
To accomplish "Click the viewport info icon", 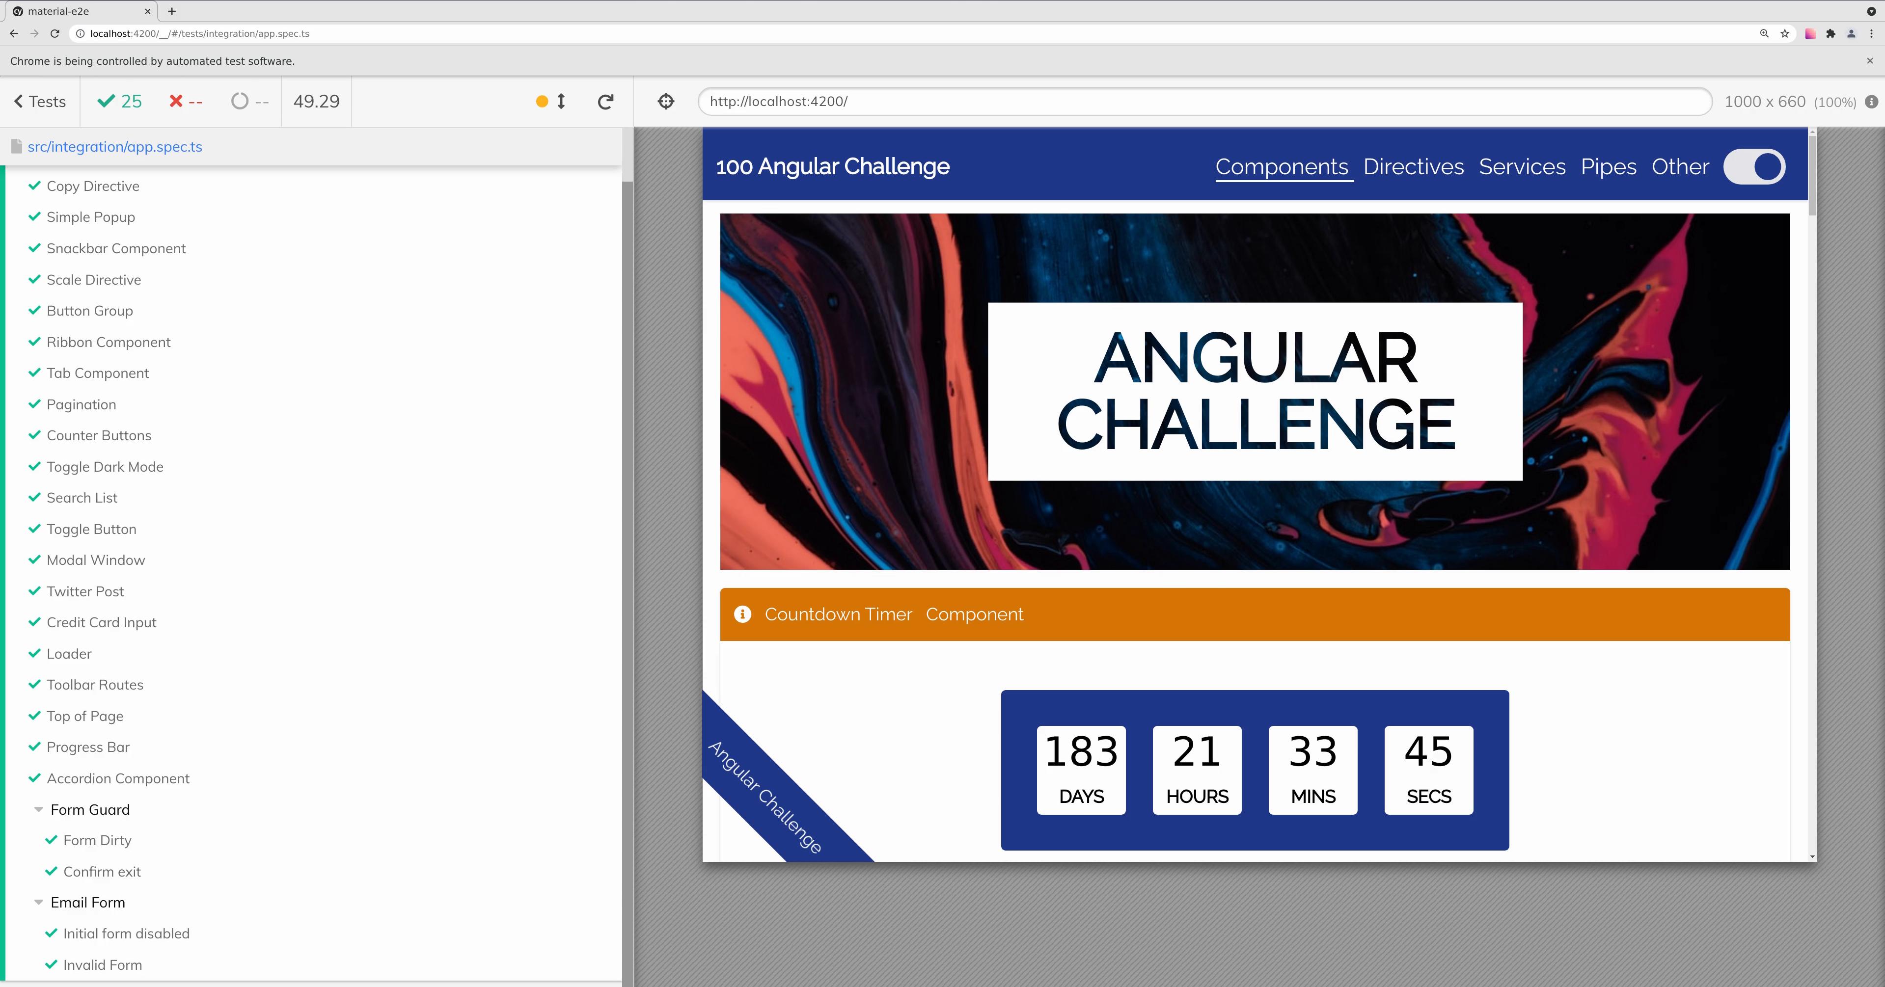I will [x=1871, y=102].
